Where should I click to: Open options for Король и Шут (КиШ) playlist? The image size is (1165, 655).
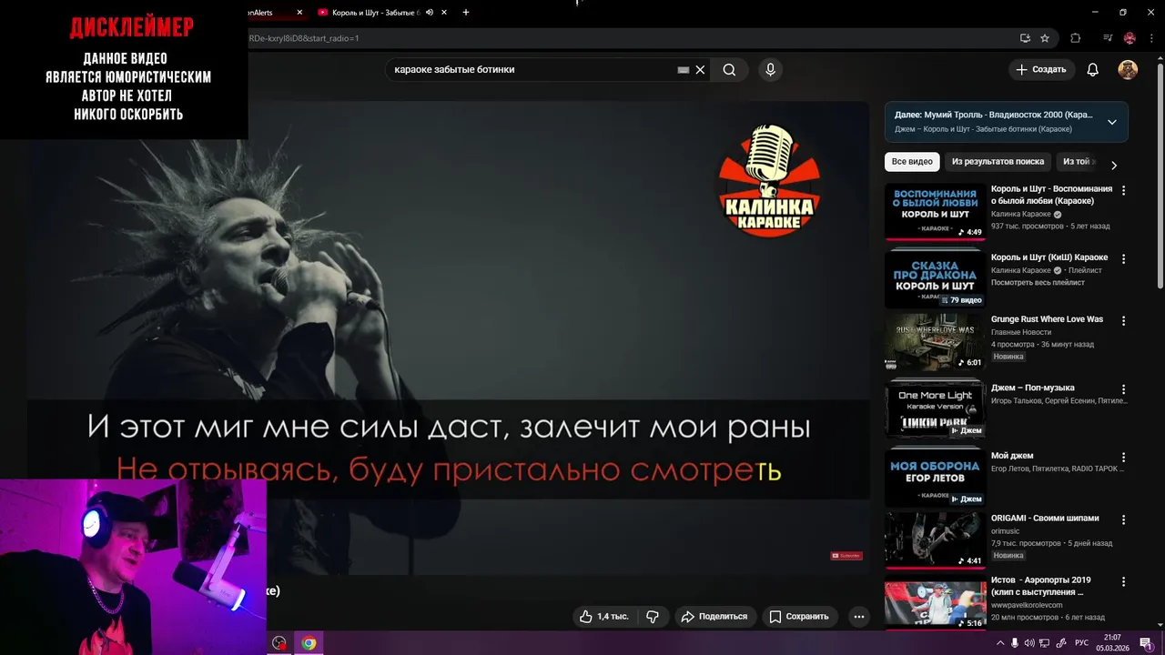tap(1123, 258)
